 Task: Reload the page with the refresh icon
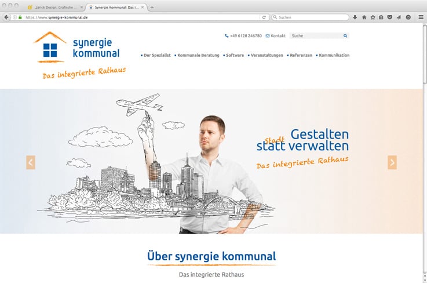click(x=264, y=17)
